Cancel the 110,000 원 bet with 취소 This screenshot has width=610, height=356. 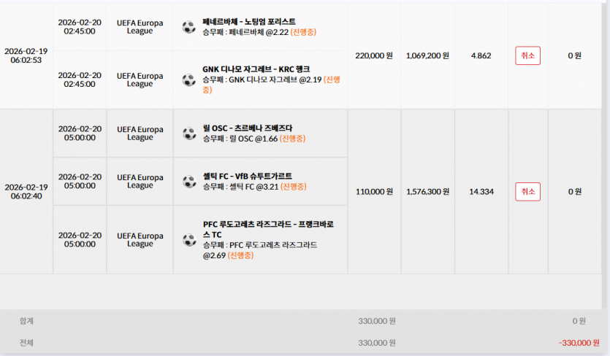pos(527,192)
